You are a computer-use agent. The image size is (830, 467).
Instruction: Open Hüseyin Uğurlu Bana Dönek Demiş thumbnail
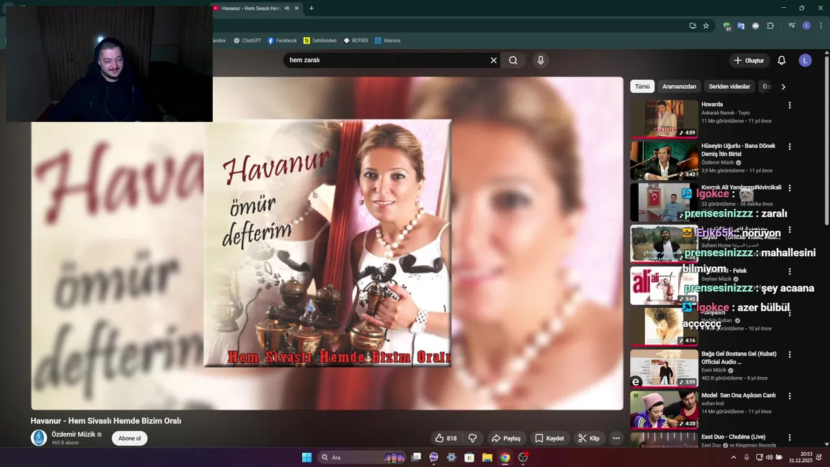(664, 160)
